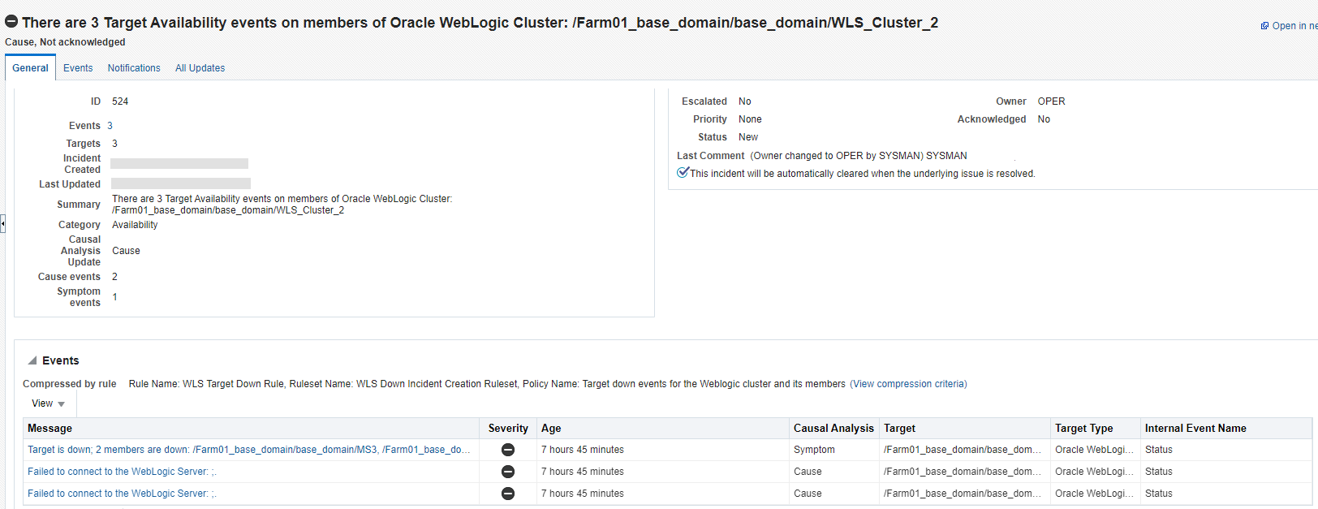This screenshot has height=509, width=1318.
Task: Click the severity icon in the Symptom event row
Action: [x=508, y=450]
